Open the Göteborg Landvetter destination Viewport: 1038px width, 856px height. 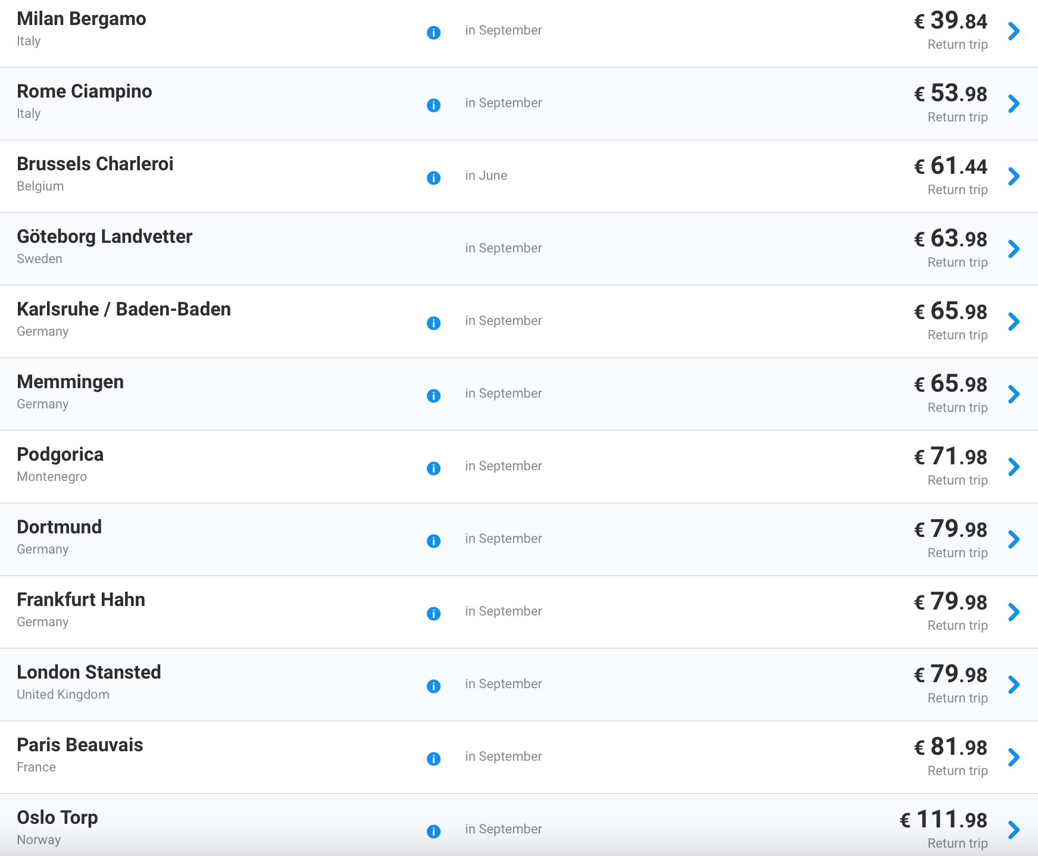[105, 237]
